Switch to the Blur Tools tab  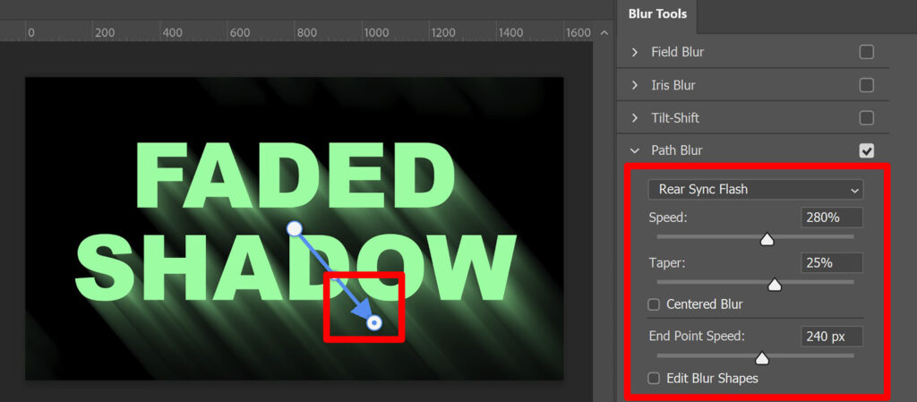[x=657, y=14]
